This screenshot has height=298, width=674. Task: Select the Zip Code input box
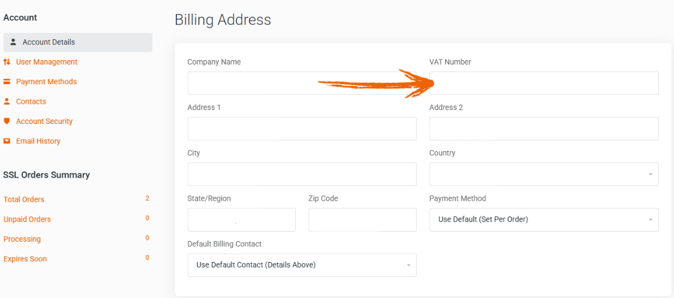362,220
